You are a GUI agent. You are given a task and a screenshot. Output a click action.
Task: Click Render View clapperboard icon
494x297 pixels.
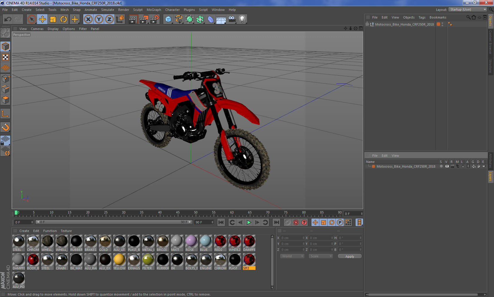click(133, 19)
